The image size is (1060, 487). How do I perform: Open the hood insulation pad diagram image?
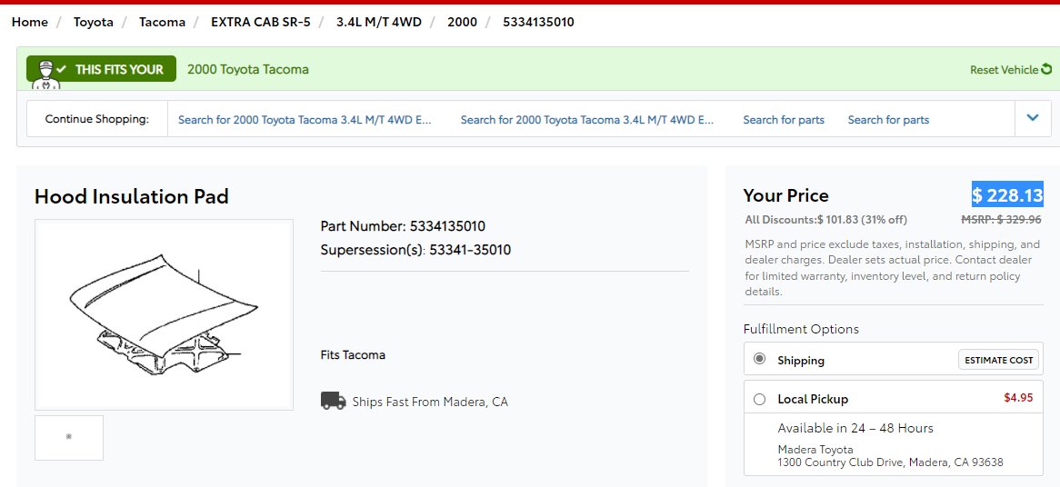[x=165, y=314]
